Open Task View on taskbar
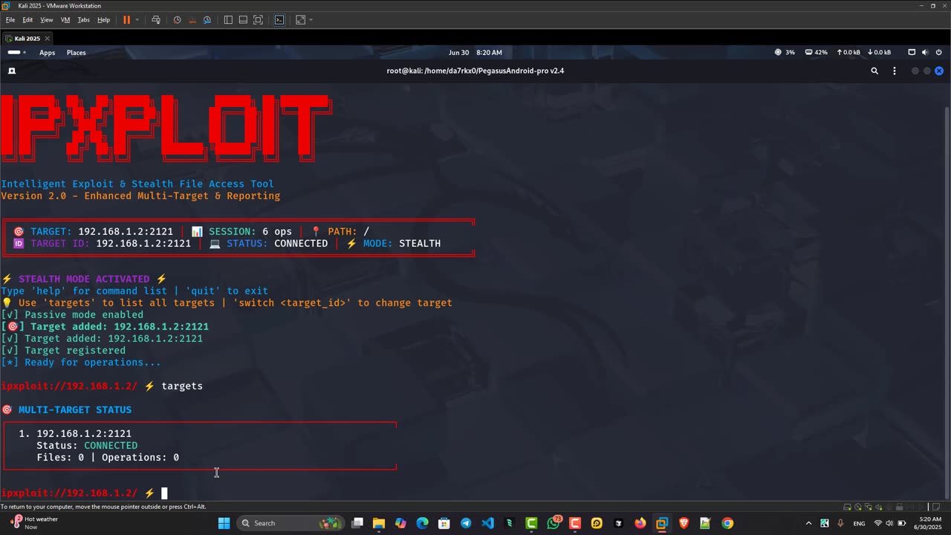 coord(357,523)
